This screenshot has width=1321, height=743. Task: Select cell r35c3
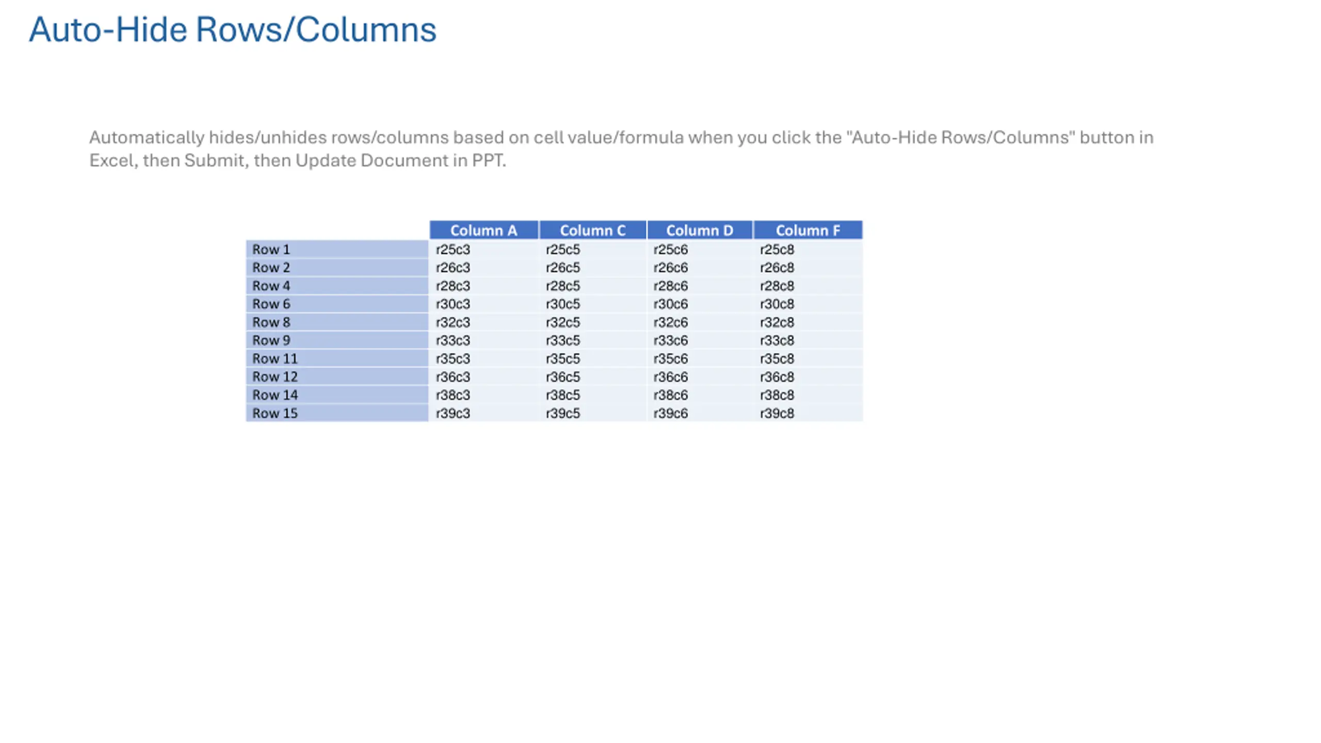coord(484,358)
